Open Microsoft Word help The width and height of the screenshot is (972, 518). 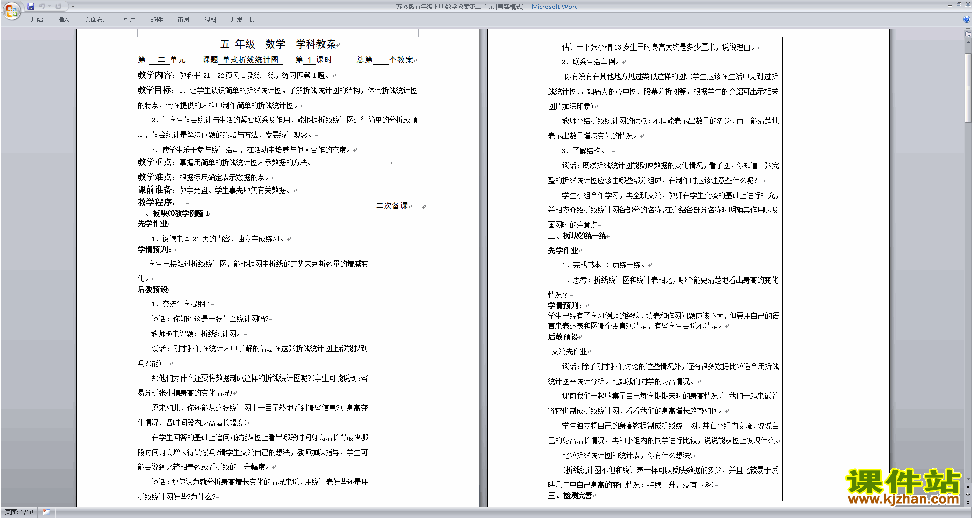pyautogui.click(x=967, y=20)
